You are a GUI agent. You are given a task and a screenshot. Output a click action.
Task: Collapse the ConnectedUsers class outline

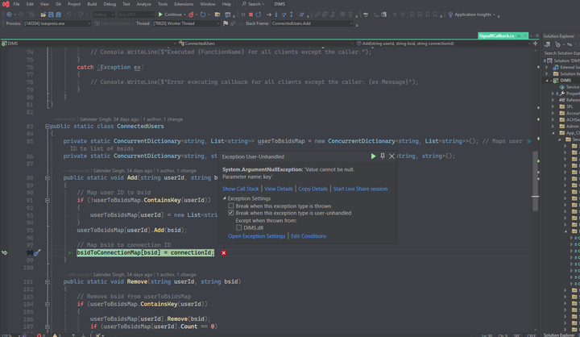(48, 127)
